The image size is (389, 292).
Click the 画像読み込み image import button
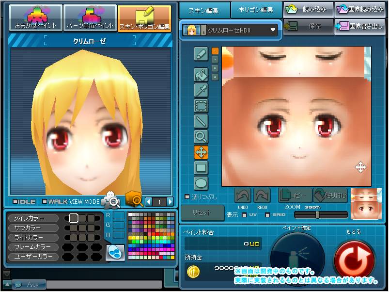[360, 9]
